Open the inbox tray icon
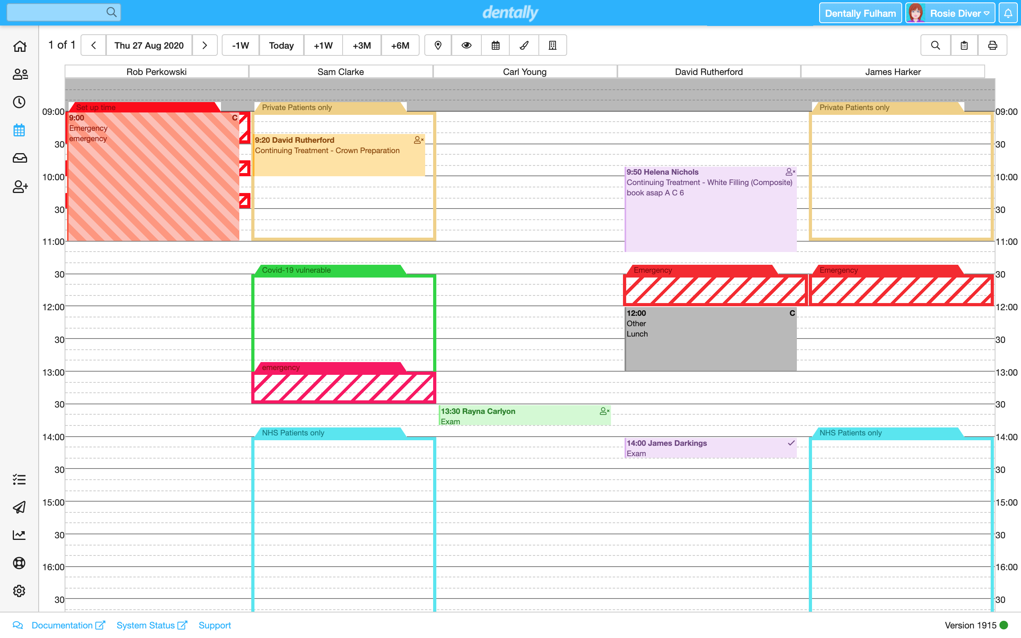This screenshot has height=638, width=1021. click(20, 158)
